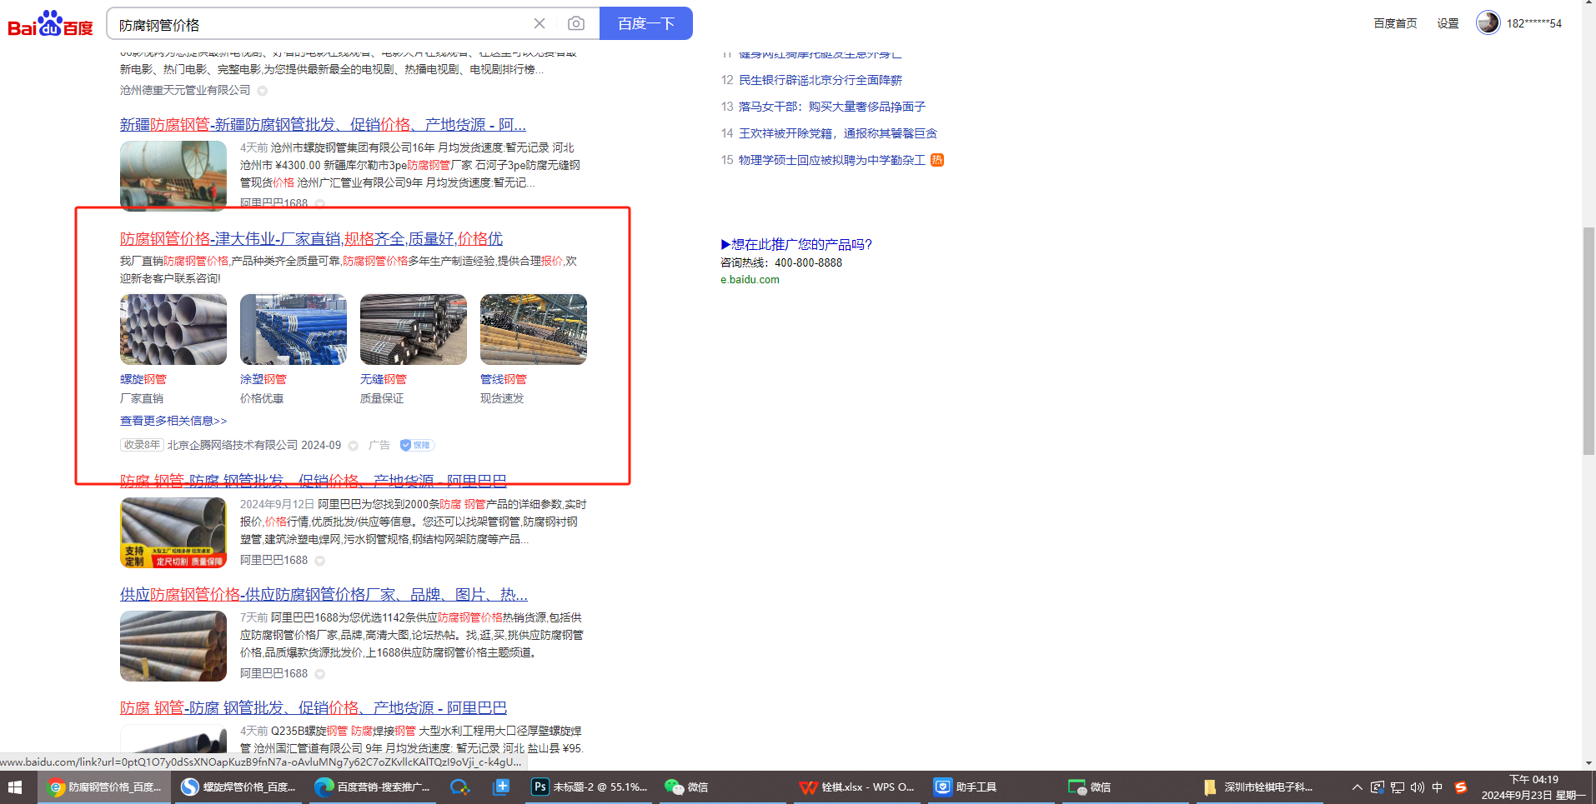Expand the dropdown beside 北京企腾网络技术有限公司 2024-09
This screenshot has height=804, width=1596.
click(354, 446)
